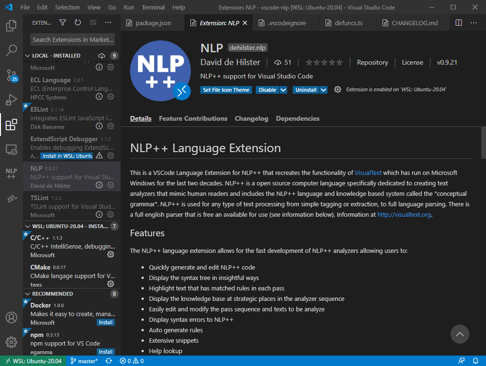Open the License link
Image resolution: width=486 pixels, height=366 pixels.
click(x=412, y=62)
